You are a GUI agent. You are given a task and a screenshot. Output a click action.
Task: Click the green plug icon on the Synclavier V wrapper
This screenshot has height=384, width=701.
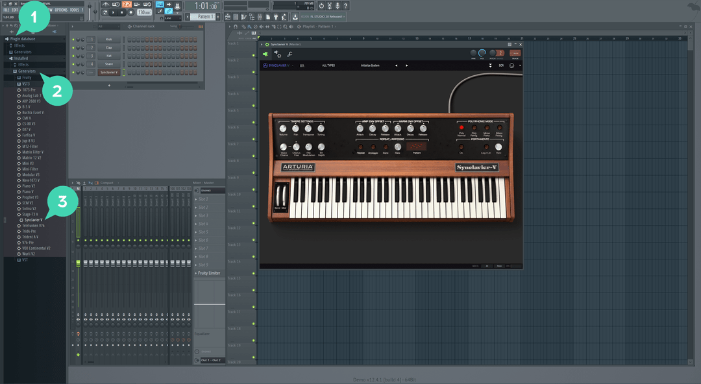(266, 54)
